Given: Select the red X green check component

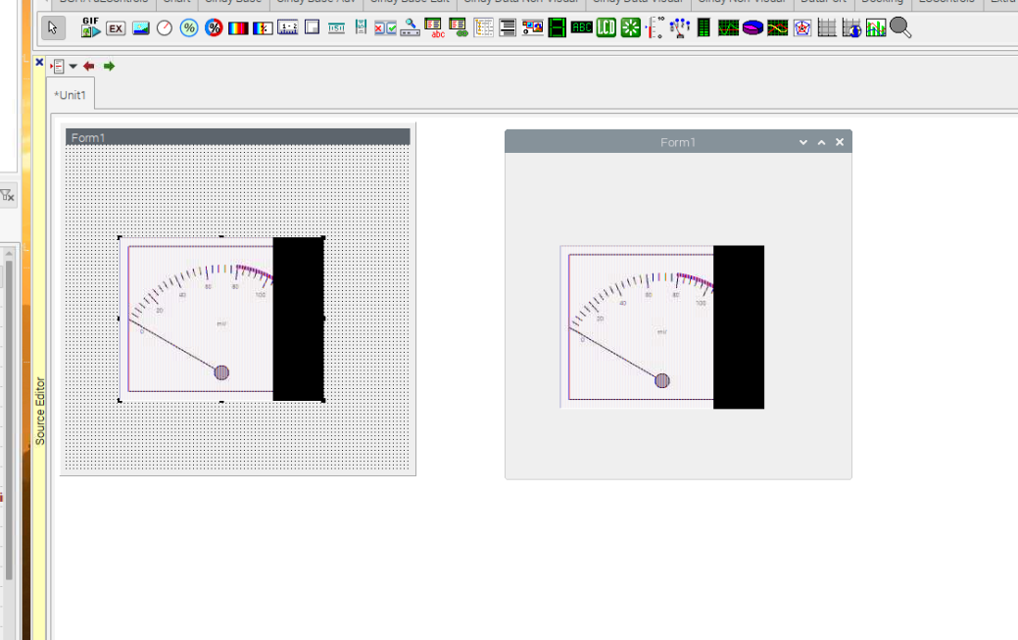Looking at the screenshot, I should click(x=385, y=28).
